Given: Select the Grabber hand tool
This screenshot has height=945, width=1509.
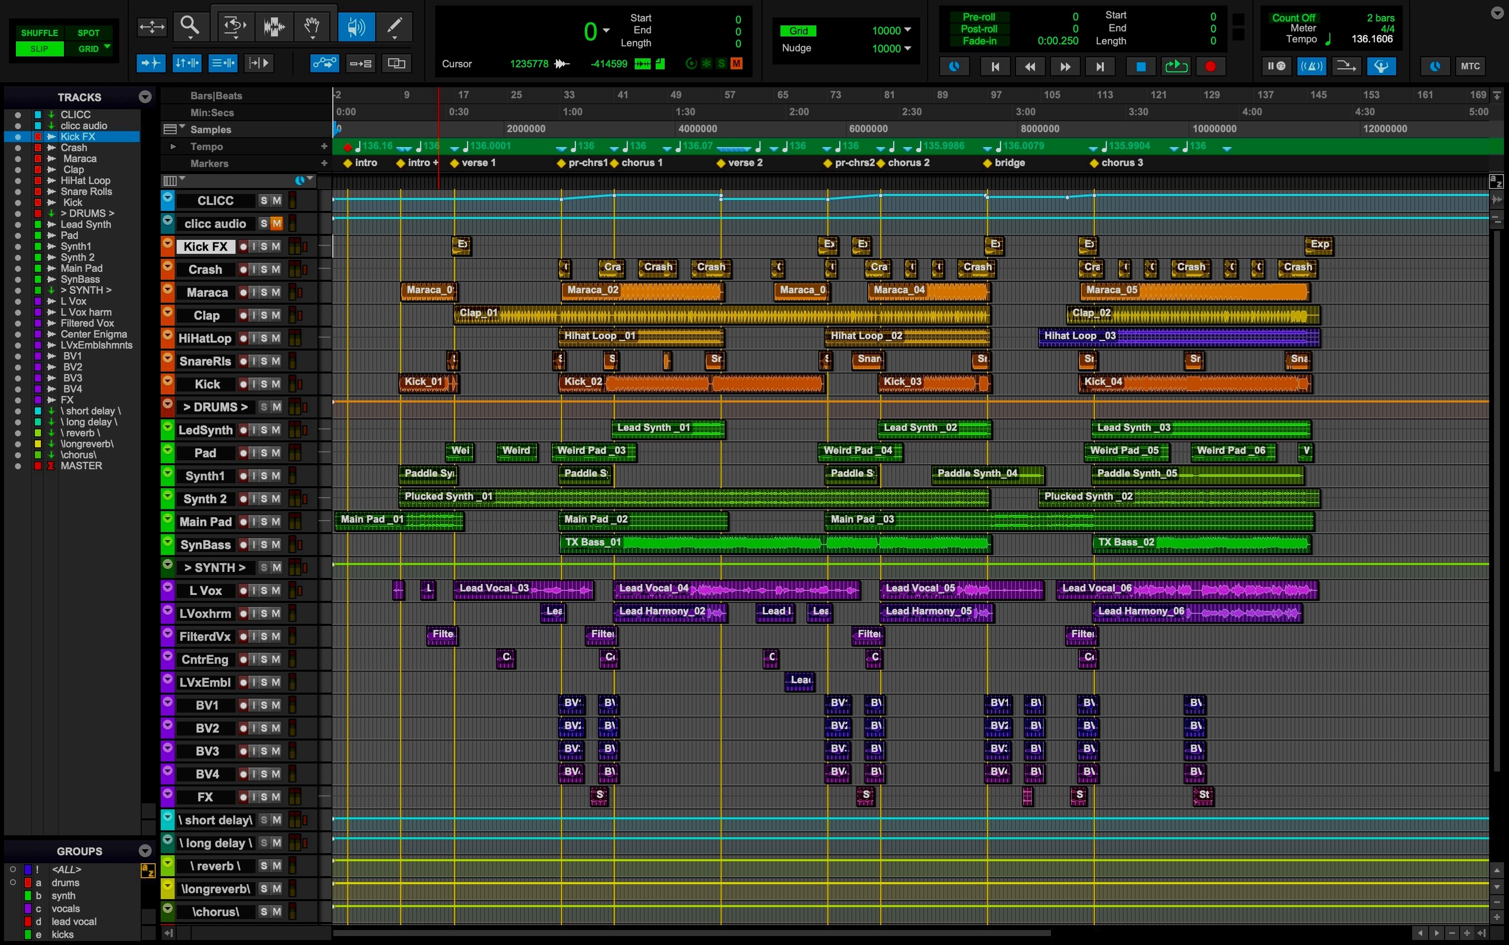Looking at the screenshot, I should [x=311, y=26].
